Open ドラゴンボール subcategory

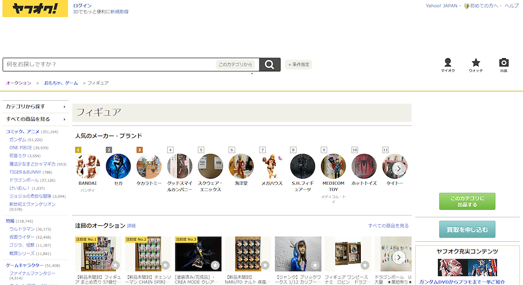tap(24, 180)
